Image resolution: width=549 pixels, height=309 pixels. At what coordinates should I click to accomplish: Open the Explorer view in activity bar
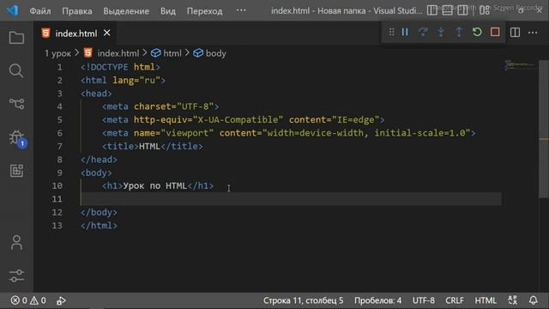[x=16, y=38]
